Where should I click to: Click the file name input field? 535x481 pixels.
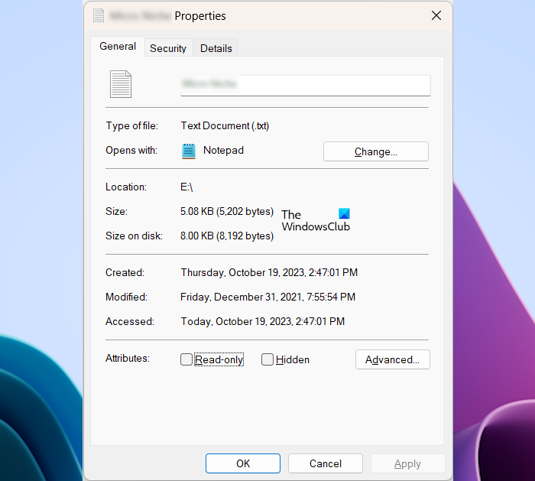pos(306,86)
